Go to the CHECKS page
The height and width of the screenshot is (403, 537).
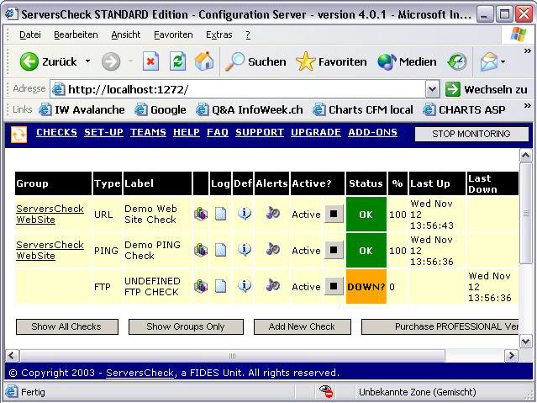56,132
